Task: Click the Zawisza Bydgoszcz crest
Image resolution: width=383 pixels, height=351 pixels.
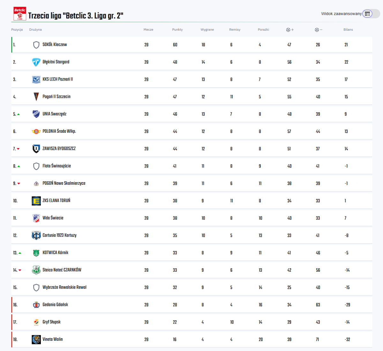Action: tap(36, 149)
